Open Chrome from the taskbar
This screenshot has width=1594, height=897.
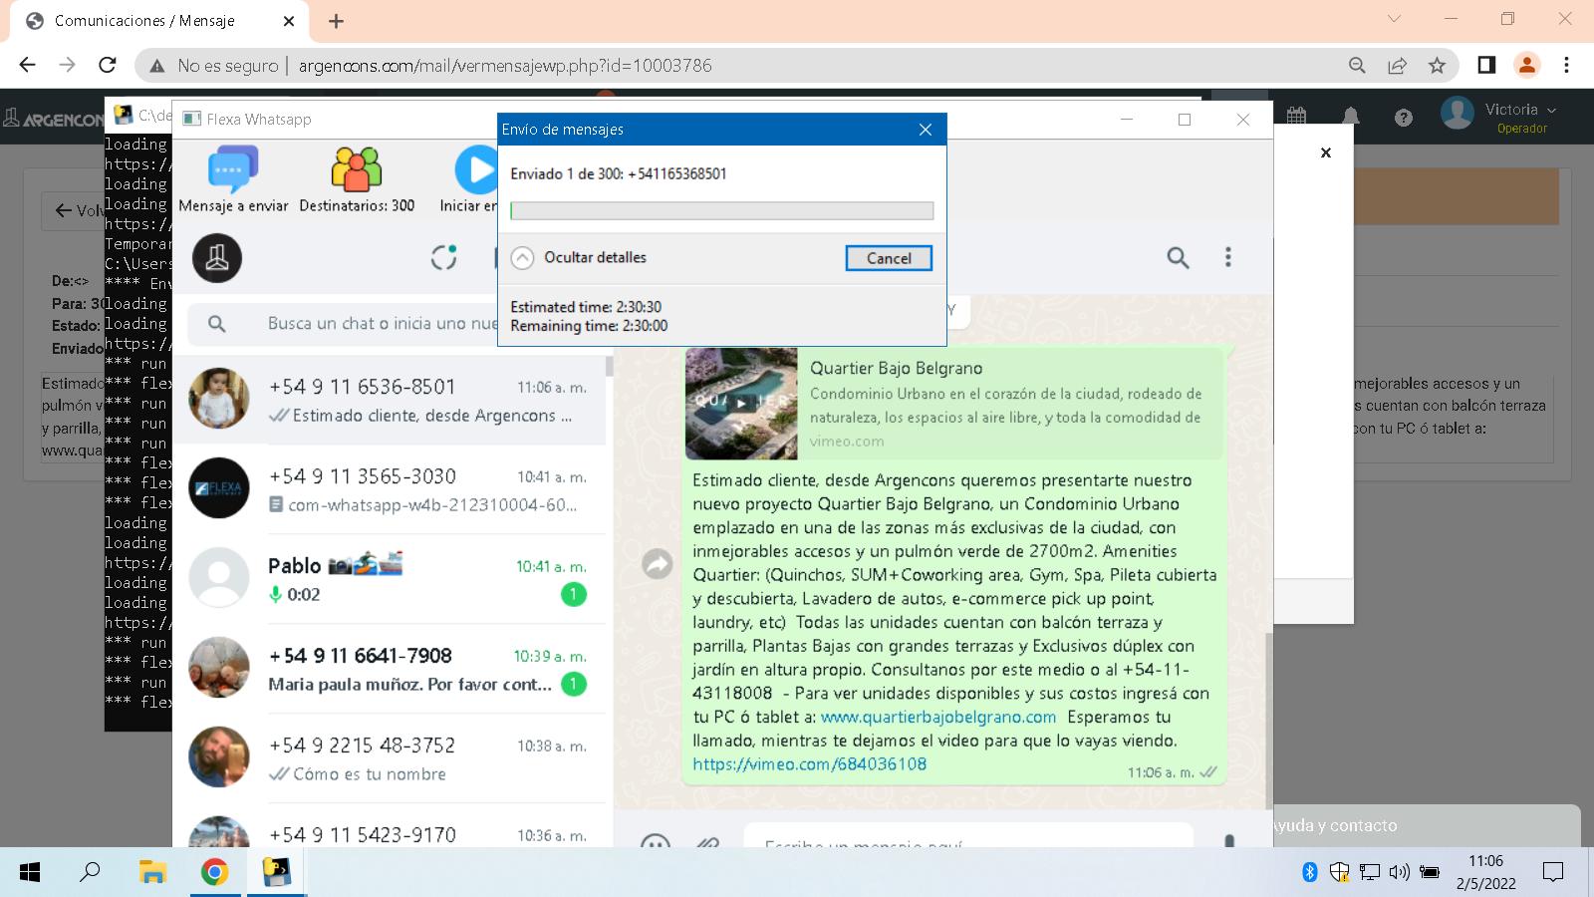[x=214, y=873]
